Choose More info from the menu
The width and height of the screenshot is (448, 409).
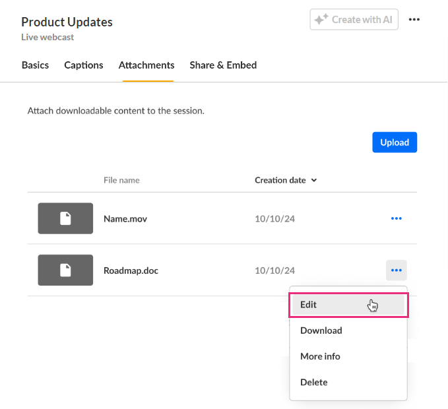pos(321,356)
